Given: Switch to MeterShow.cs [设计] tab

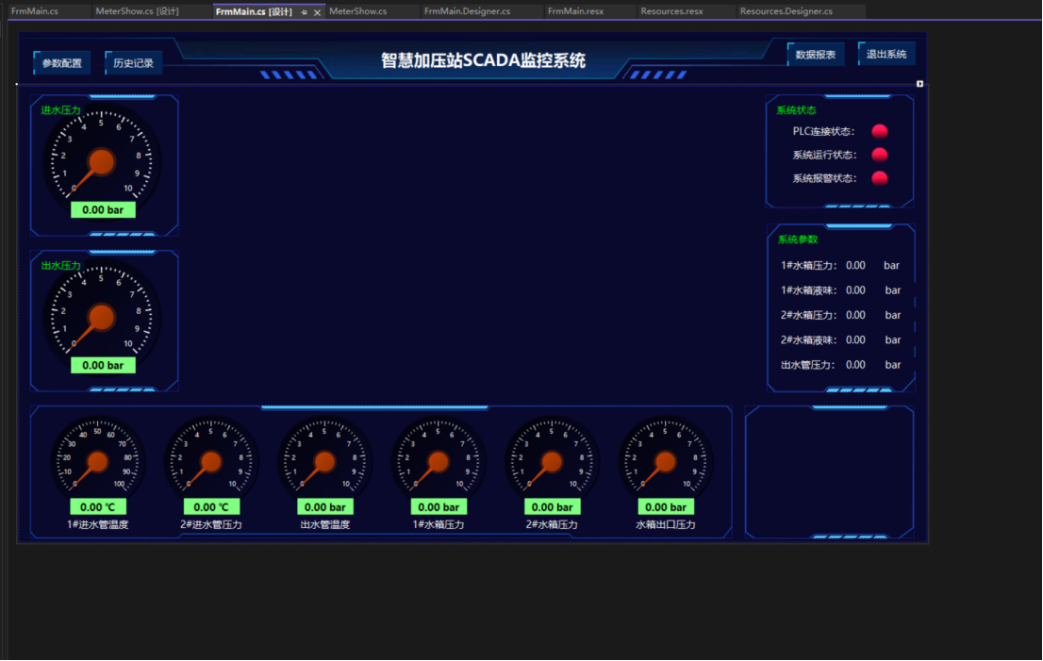Looking at the screenshot, I should 137,11.
